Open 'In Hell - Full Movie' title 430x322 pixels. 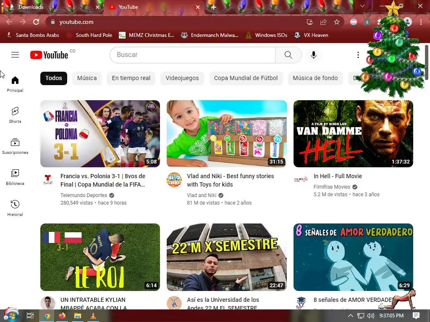click(x=338, y=176)
